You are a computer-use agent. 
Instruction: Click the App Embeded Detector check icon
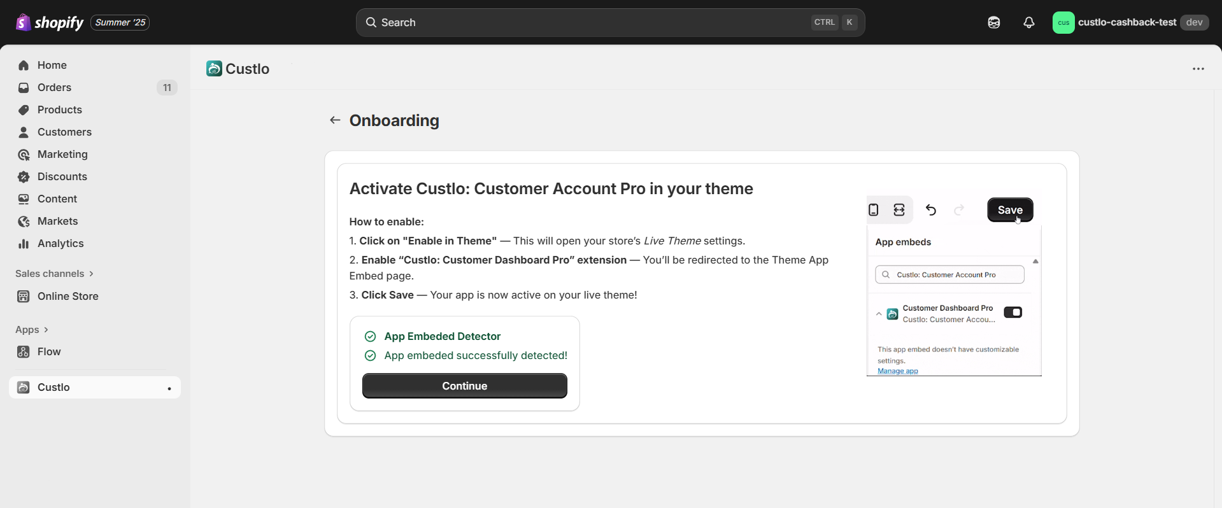point(370,336)
